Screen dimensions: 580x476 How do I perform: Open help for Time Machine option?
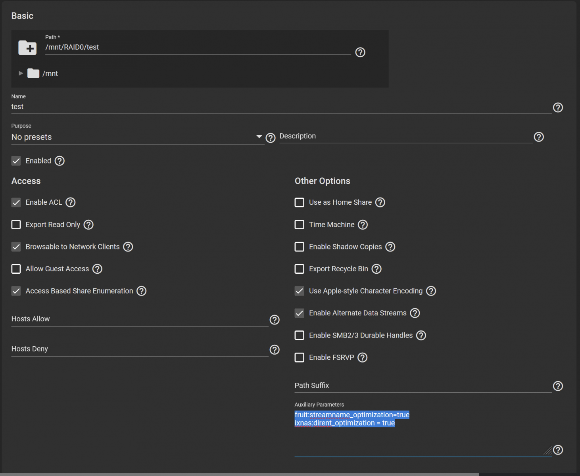(x=363, y=225)
